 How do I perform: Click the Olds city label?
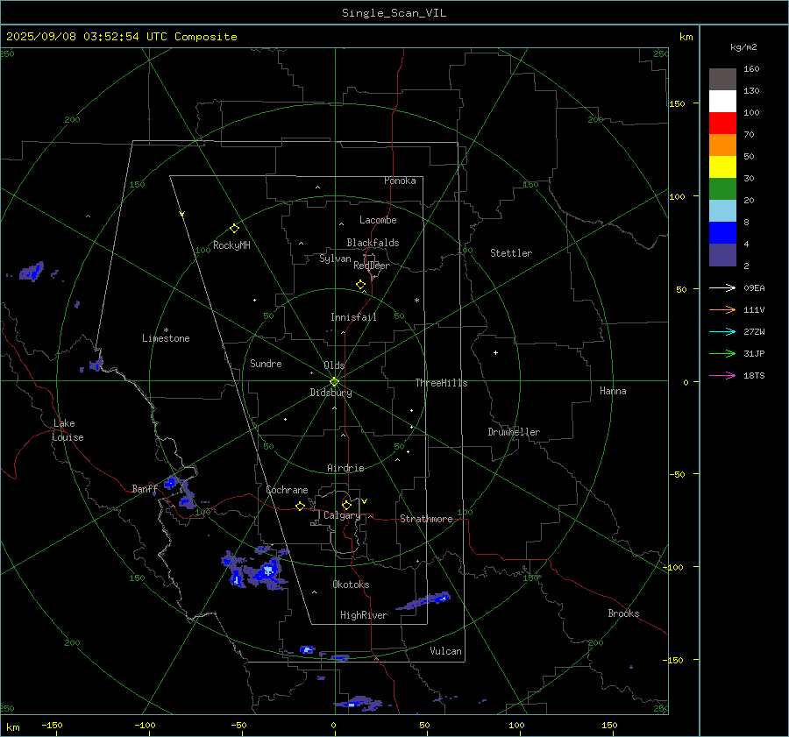(x=334, y=365)
